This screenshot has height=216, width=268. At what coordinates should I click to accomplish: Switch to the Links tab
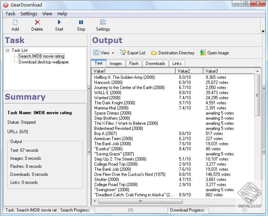click(177, 63)
